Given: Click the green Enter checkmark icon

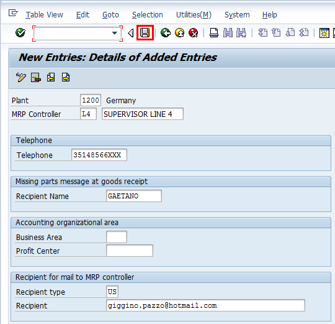Looking at the screenshot, I should coord(20,33).
